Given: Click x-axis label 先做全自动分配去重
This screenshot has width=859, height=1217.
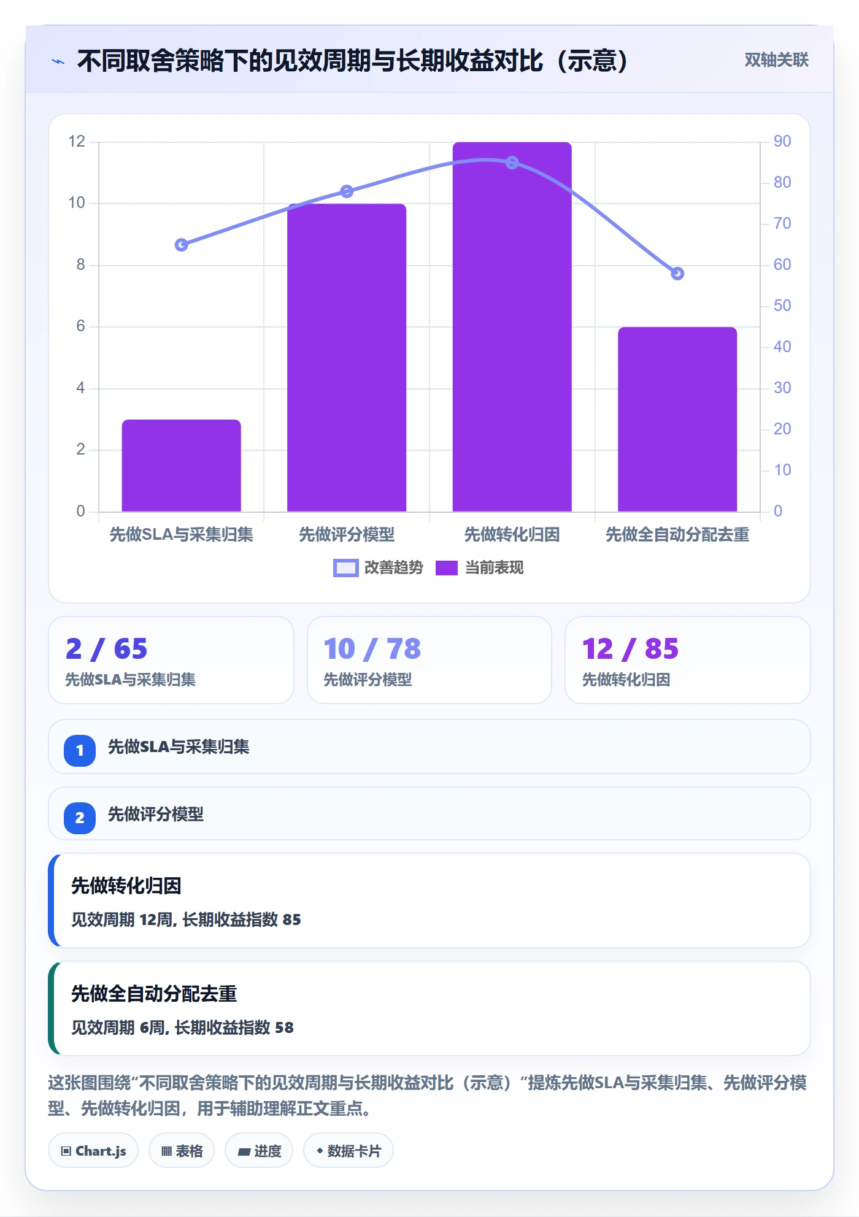Looking at the screenshot, I should [x=677, y=535].
